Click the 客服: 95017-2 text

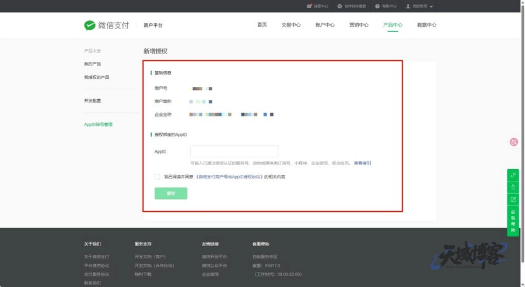[x=266, y=265]
